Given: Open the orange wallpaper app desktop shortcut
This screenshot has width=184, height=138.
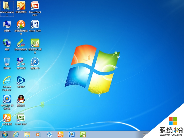Looking at the screenshot, I should [21, 6].
